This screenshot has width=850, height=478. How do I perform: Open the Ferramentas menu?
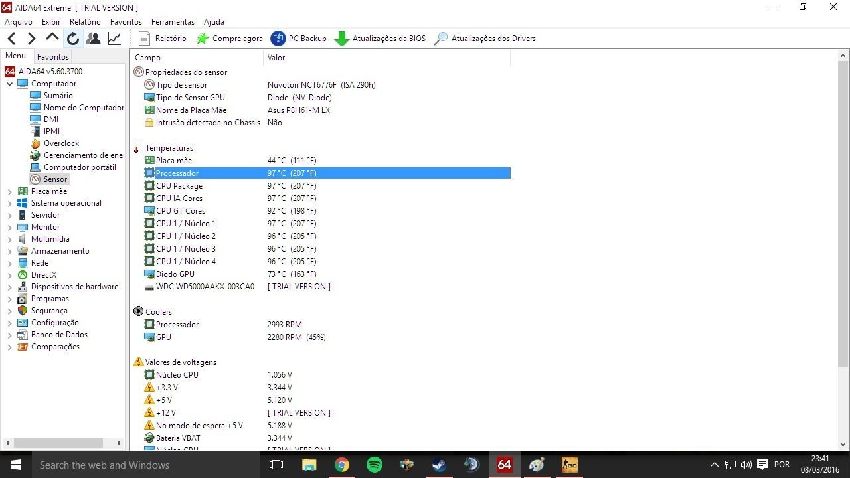[x=173, y=22]
